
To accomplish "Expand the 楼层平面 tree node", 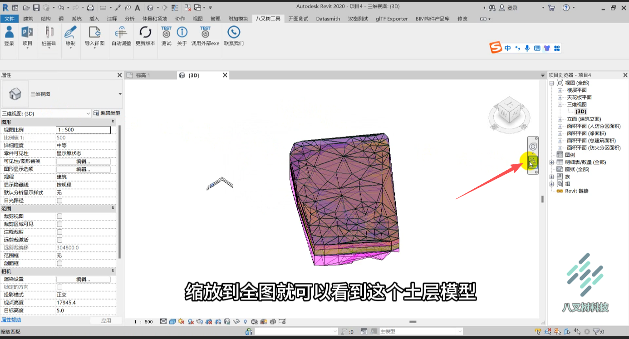I will point(560,90).
